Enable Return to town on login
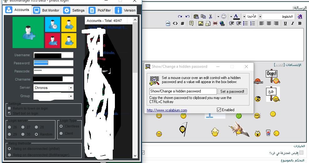Viewport: 309px width, 163px height. [9, 108]
